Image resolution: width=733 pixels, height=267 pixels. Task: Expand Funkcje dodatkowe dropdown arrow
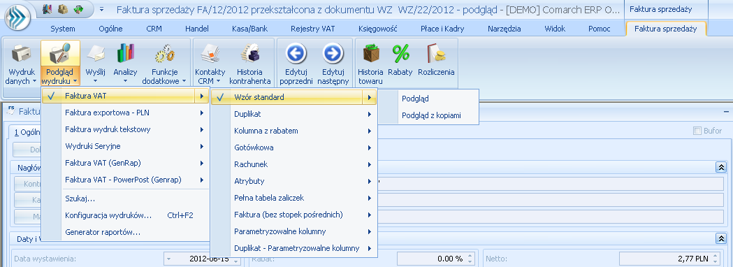pos(184,81)
